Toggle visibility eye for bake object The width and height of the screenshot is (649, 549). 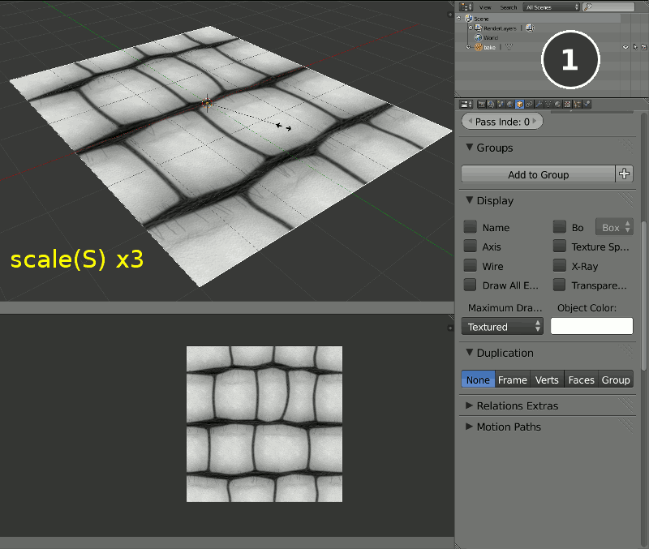(625, 47)
